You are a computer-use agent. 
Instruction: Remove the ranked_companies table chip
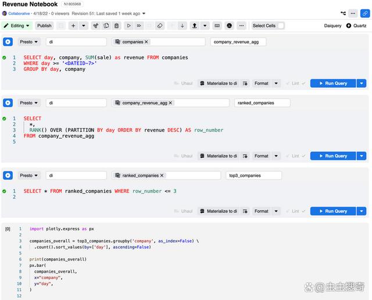162,176
